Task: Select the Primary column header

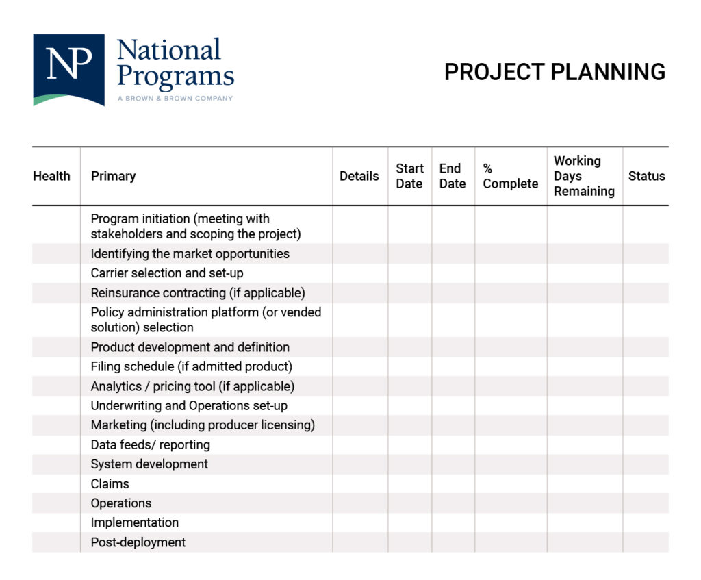Action: click(113, 176)
